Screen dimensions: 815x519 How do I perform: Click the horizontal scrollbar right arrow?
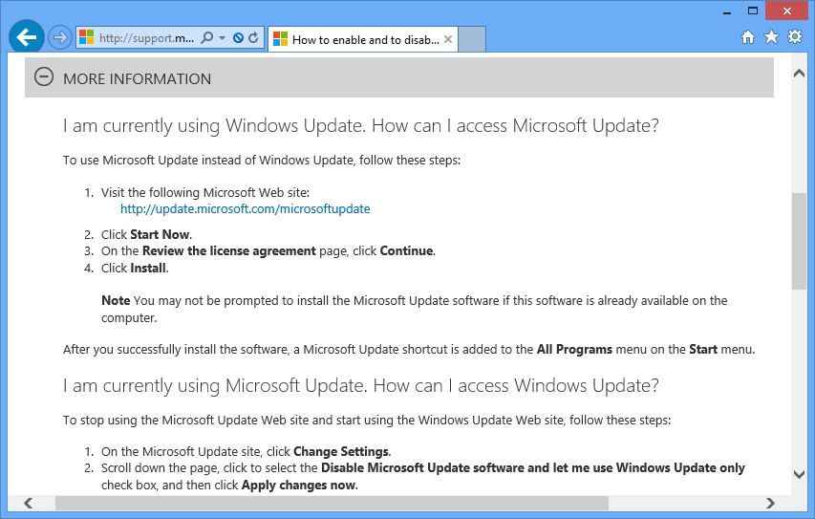tap(771, 503)
